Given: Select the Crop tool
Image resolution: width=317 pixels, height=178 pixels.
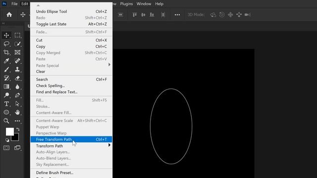Looking at the screenshot, I should pyautogui.click(x=6, y=52).
